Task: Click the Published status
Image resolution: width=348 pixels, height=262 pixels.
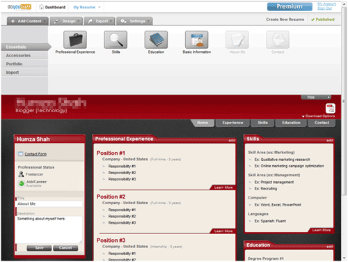Action: click(x=323, y=20)
